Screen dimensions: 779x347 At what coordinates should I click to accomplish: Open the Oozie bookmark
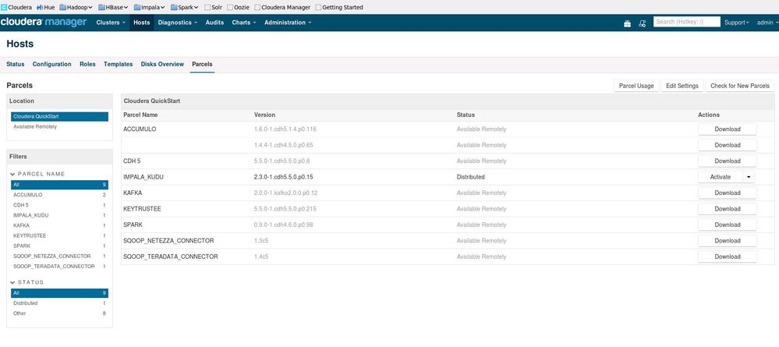pyautogui.click(x=238, y=8)
